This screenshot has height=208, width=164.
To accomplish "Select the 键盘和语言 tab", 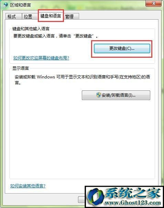I will pyautogui.click(x=51, y=16).
